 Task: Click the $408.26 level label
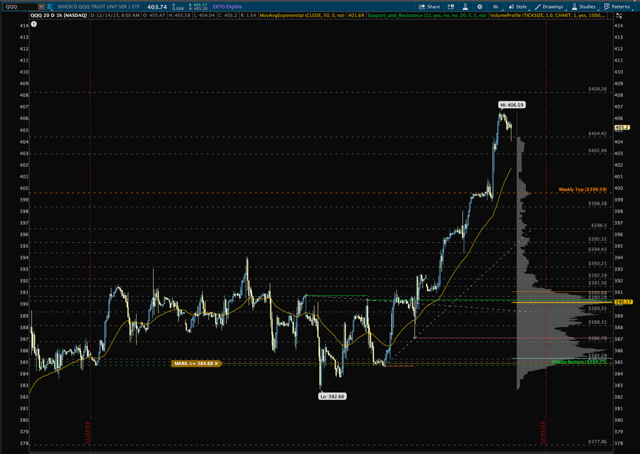(597, 89)
